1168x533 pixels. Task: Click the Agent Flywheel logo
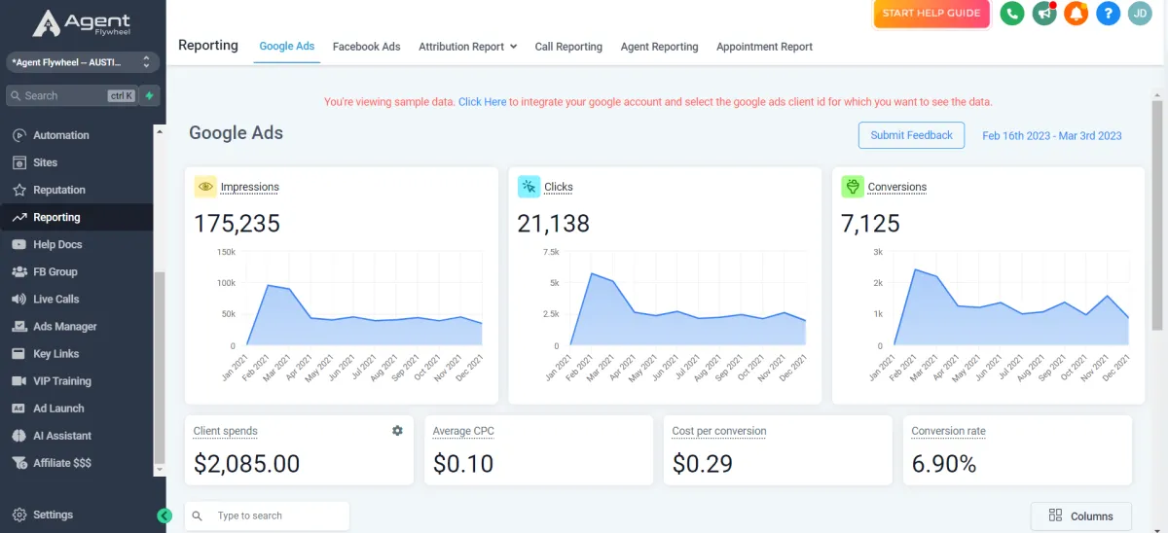[82, 23]
